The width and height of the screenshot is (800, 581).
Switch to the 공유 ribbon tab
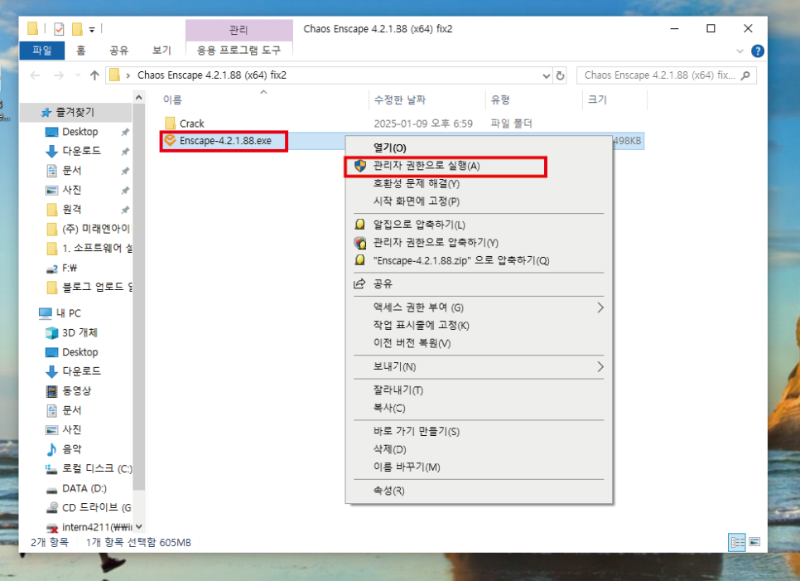119,50
